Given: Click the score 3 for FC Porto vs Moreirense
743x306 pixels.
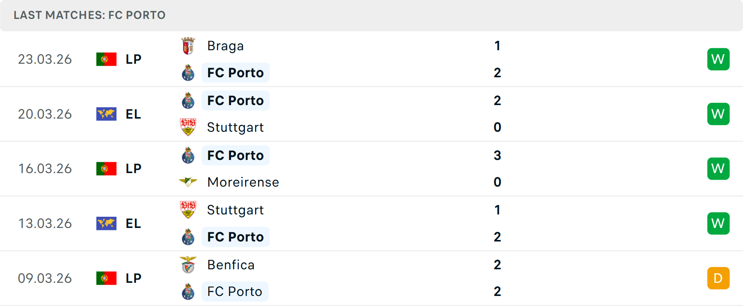Looking at the screenshot, I should (x=498, y=155).
